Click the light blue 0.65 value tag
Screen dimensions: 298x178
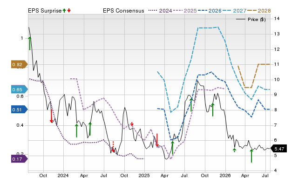[x=20, y=89]
